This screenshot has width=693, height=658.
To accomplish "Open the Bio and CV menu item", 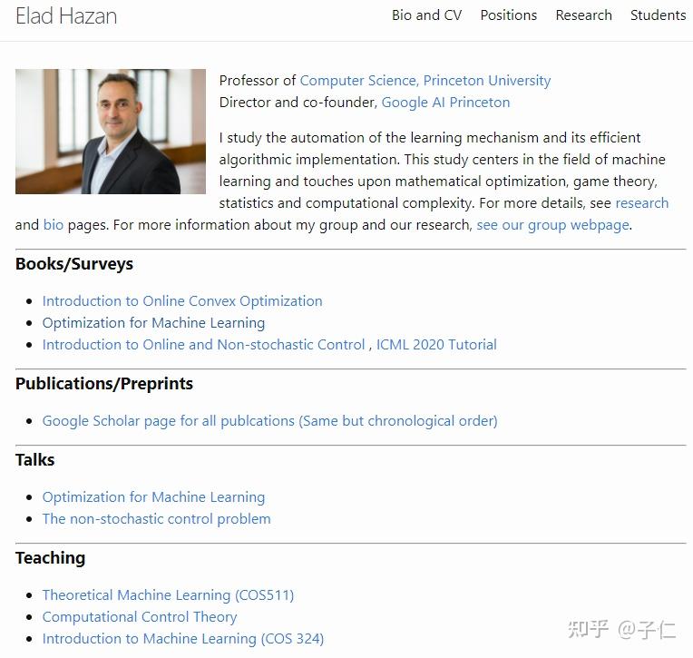I will point(426,15).
